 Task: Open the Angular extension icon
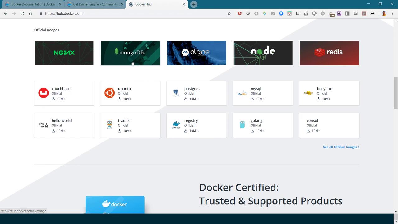tap(240, 13)
